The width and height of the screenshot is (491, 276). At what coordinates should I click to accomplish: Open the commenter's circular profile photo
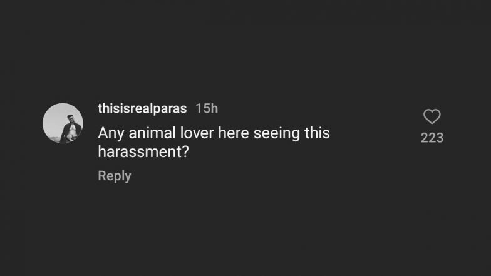[x=63, y=123]
